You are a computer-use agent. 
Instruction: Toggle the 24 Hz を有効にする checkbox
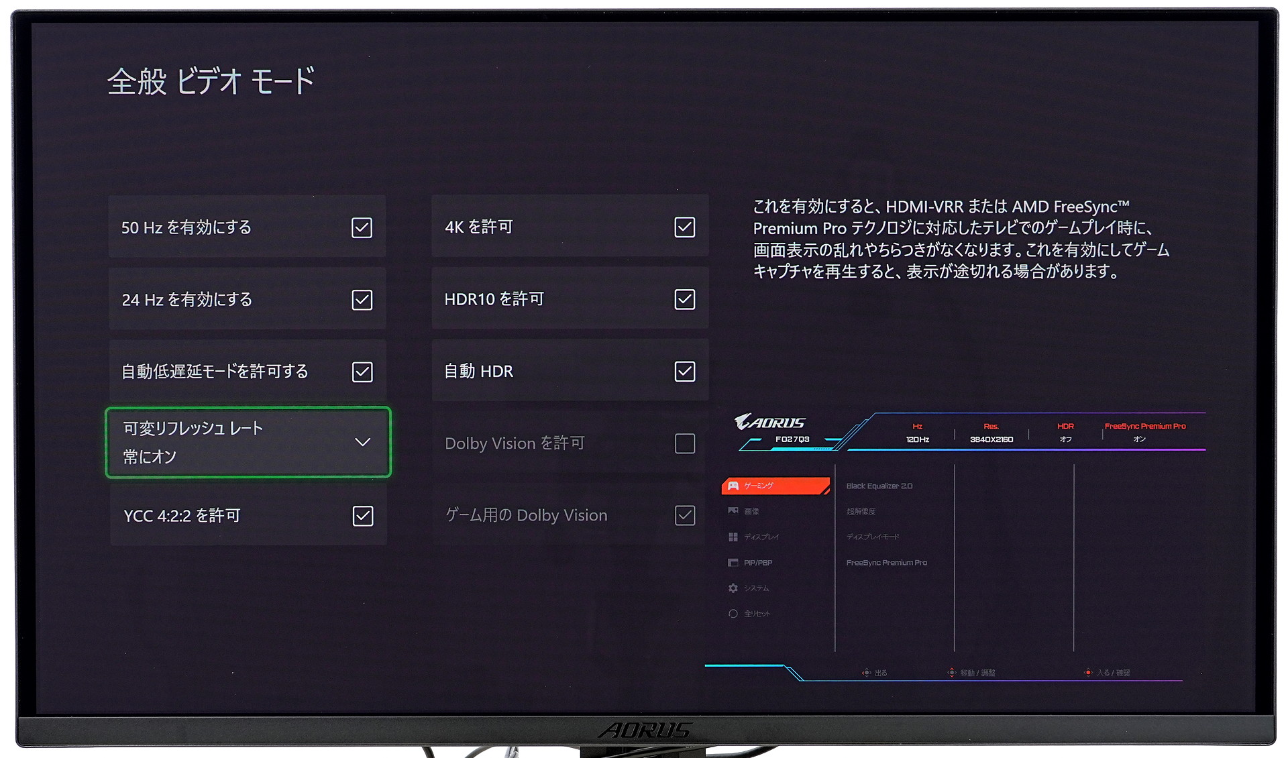click(362, 299)
